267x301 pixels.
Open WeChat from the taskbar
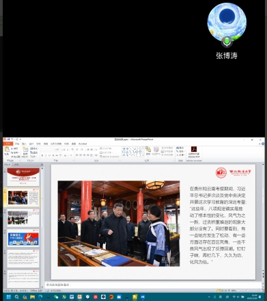(x=56, y=297)
